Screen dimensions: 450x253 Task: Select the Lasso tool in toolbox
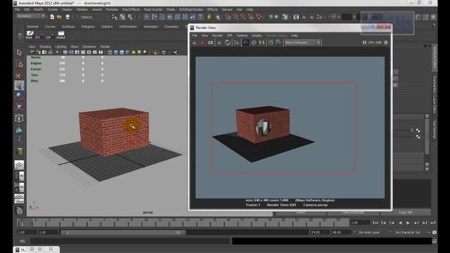coord(19,64)
